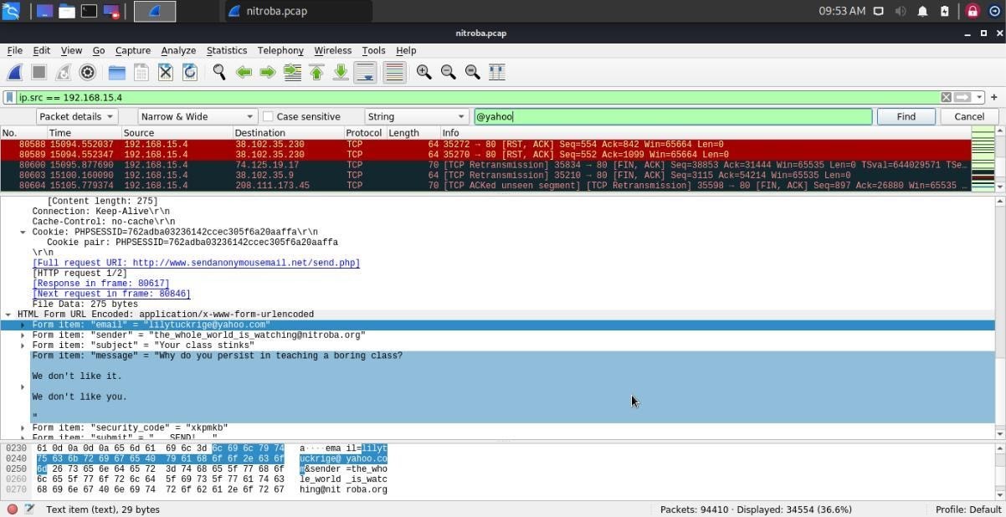Screen dimensions: 1006x517
Task: Toggle packet list colorize icon
Action: [x=394, y=73]
